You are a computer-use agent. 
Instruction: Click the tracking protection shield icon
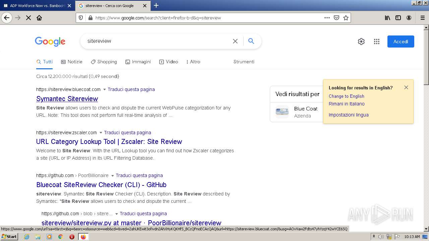[81, 18]
